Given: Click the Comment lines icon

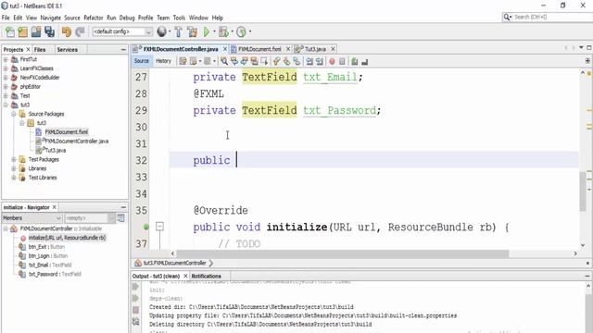Looking at the screenshot, I should [355, 61].
